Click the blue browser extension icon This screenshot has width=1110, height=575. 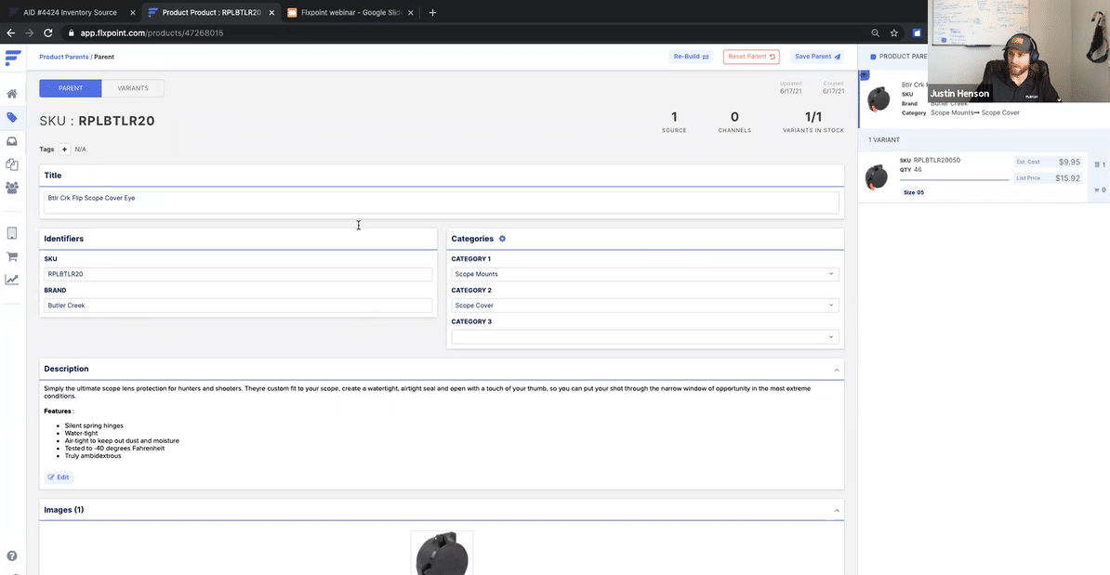pos(917,33)
